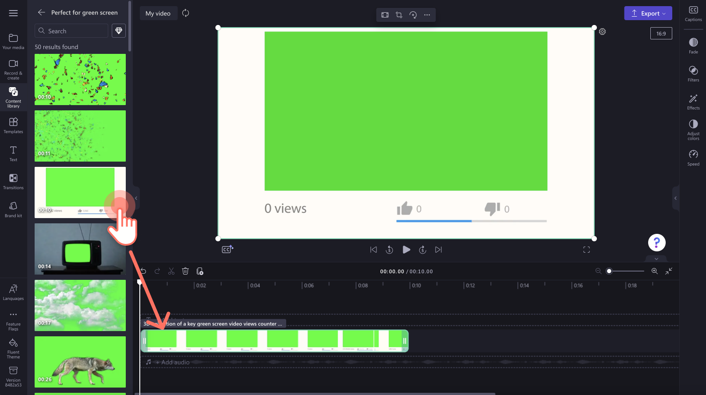Select the crop tool in floating toolbar
The height and width of the screenshot is (395, 706).
coord(399,15)
